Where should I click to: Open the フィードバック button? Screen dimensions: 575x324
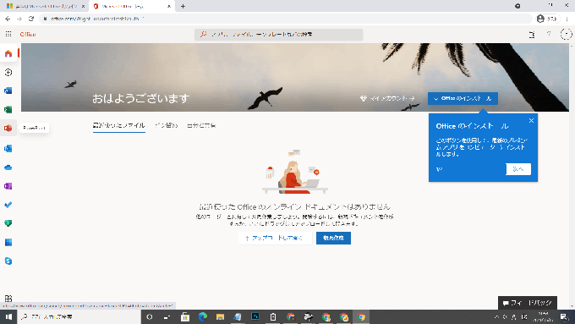(x=528, y=303)
